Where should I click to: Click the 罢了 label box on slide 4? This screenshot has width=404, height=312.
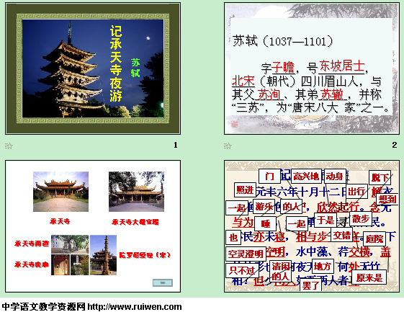310,285
